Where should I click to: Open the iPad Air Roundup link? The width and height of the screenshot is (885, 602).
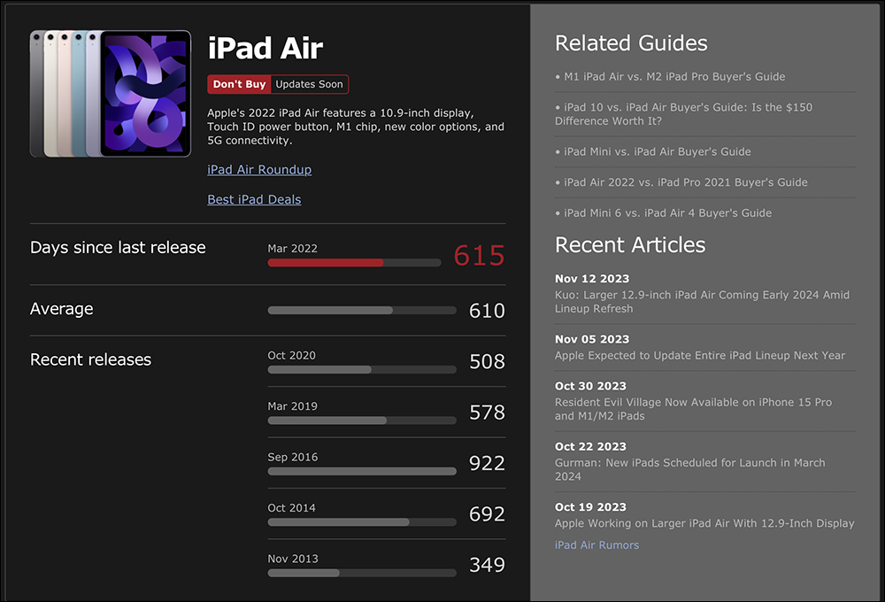(x=259, y=169)
